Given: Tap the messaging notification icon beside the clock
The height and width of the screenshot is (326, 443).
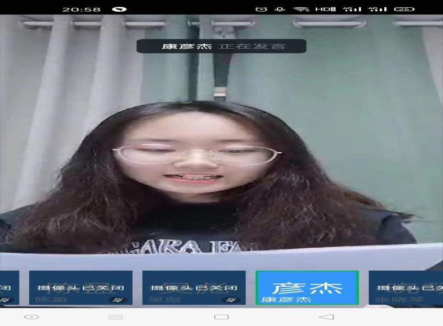Looking at the screenshot, I should 119,9.
